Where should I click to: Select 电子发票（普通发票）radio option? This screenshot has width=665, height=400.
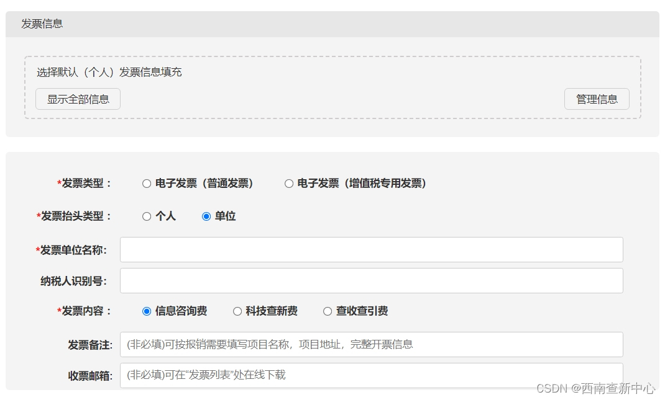pyautogui.click(x=147, y=184)
